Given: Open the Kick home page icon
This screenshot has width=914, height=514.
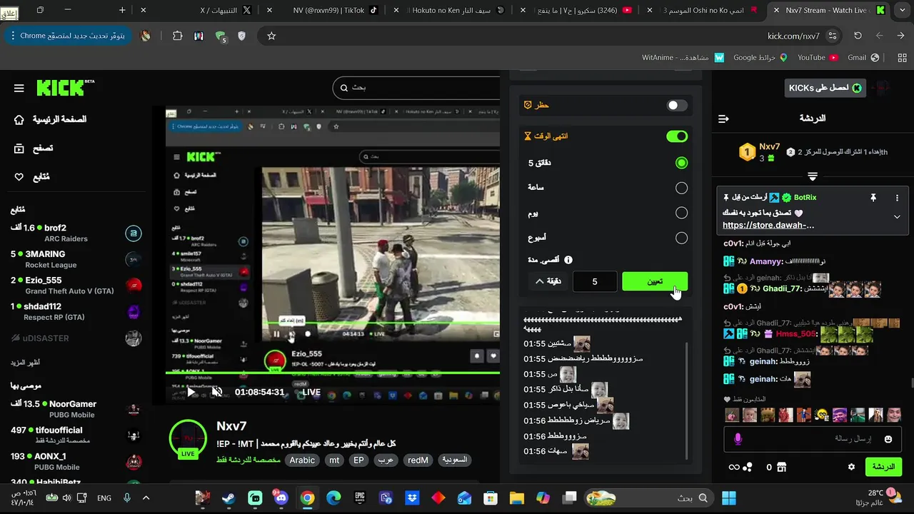Looking at the screenshot, I should coord(19,119).
